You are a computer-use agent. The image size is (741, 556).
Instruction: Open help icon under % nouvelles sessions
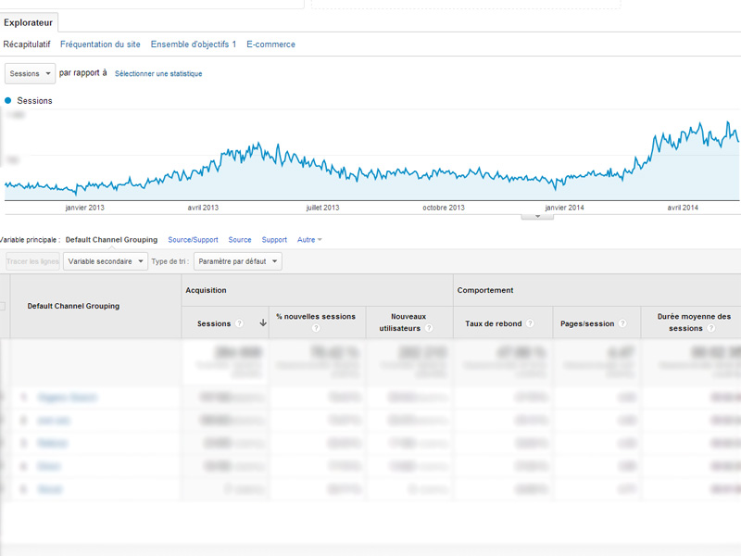pos(316,328)
